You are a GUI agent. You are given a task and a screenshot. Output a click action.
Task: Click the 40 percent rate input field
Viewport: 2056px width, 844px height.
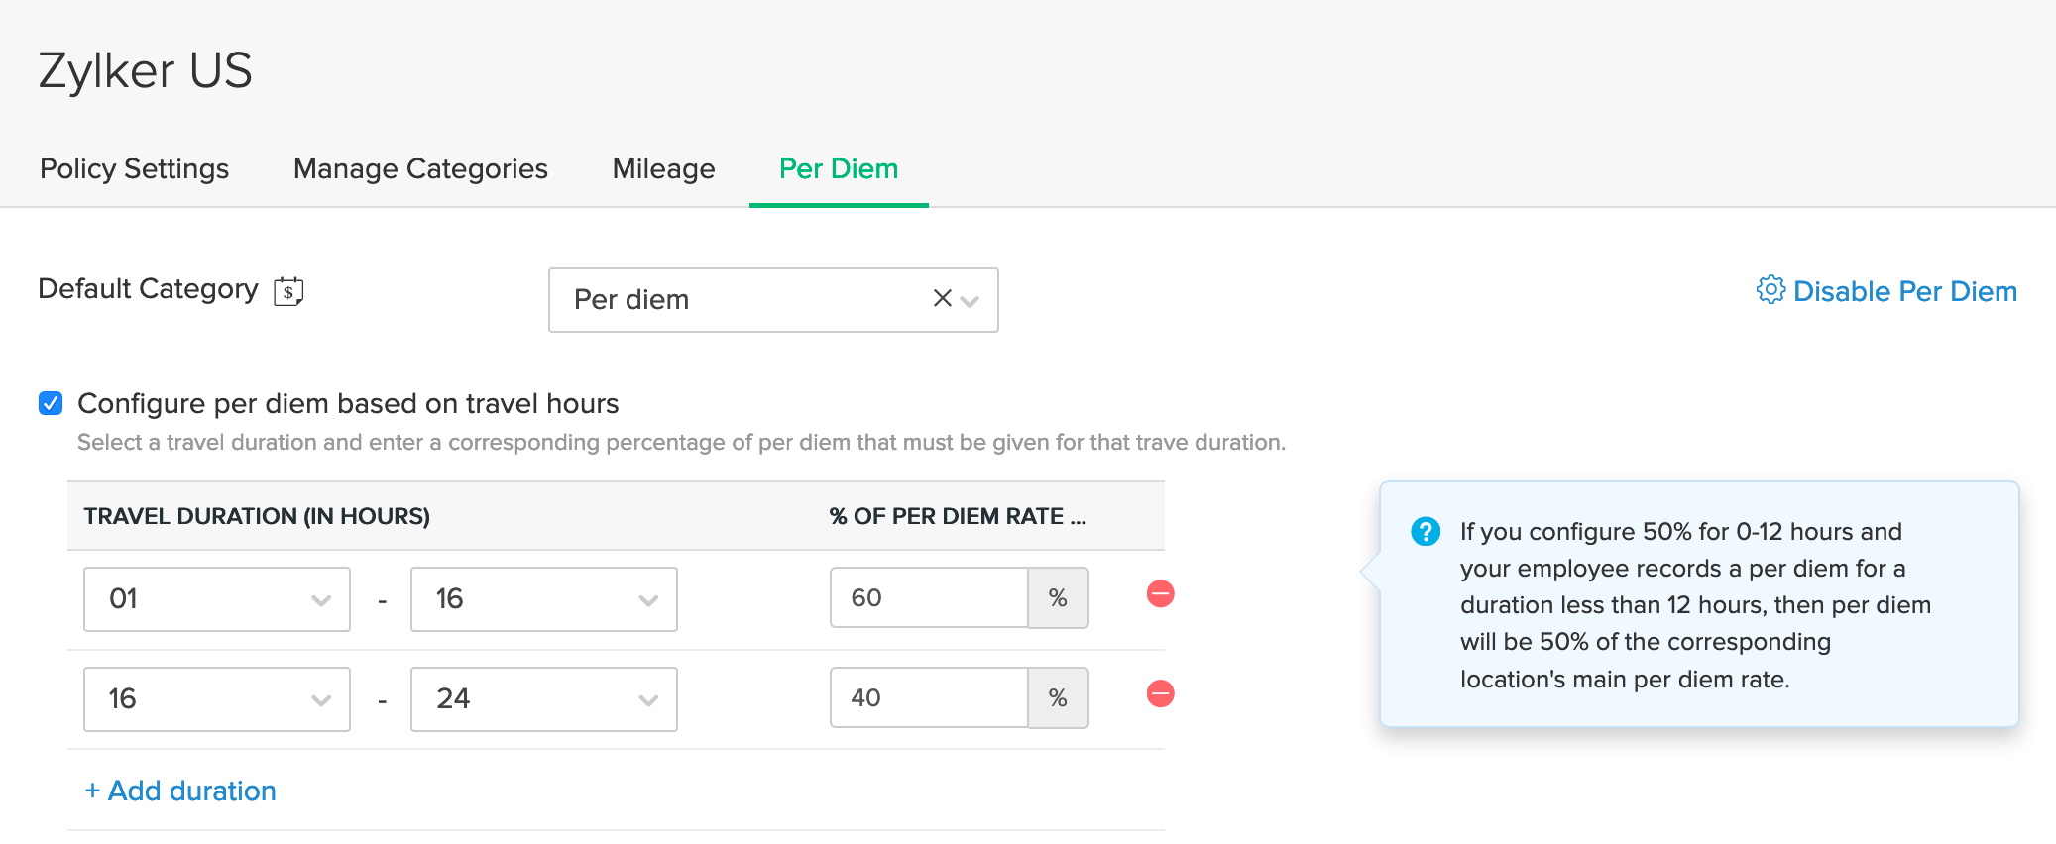click(x=928, y=698)
